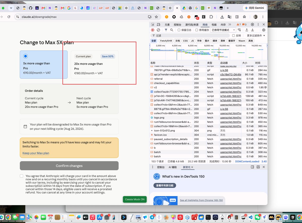302x223 pixels.
Task: Close the 新变化 drawer tab
Action: click(x=192, y=167)
